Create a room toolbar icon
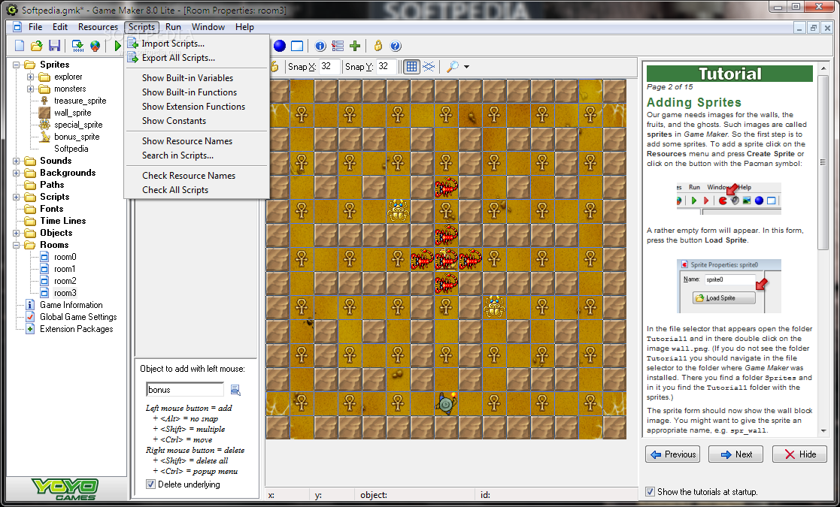The height and width of the screenshot is (507, 840). [x=297, y=46]
